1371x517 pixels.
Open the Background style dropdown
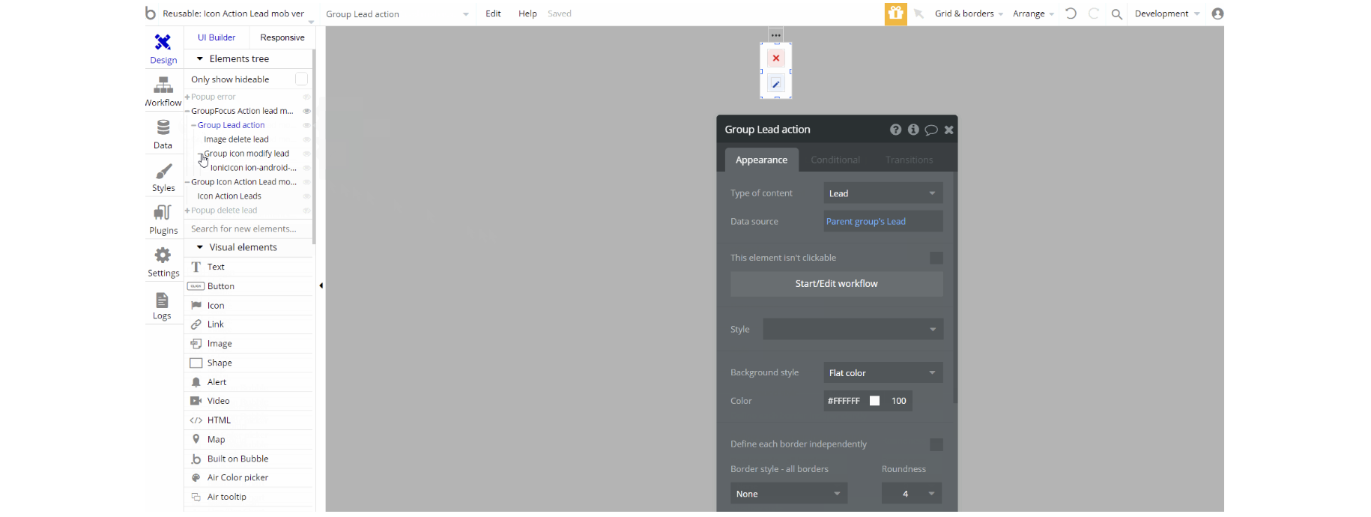(883, 373)
